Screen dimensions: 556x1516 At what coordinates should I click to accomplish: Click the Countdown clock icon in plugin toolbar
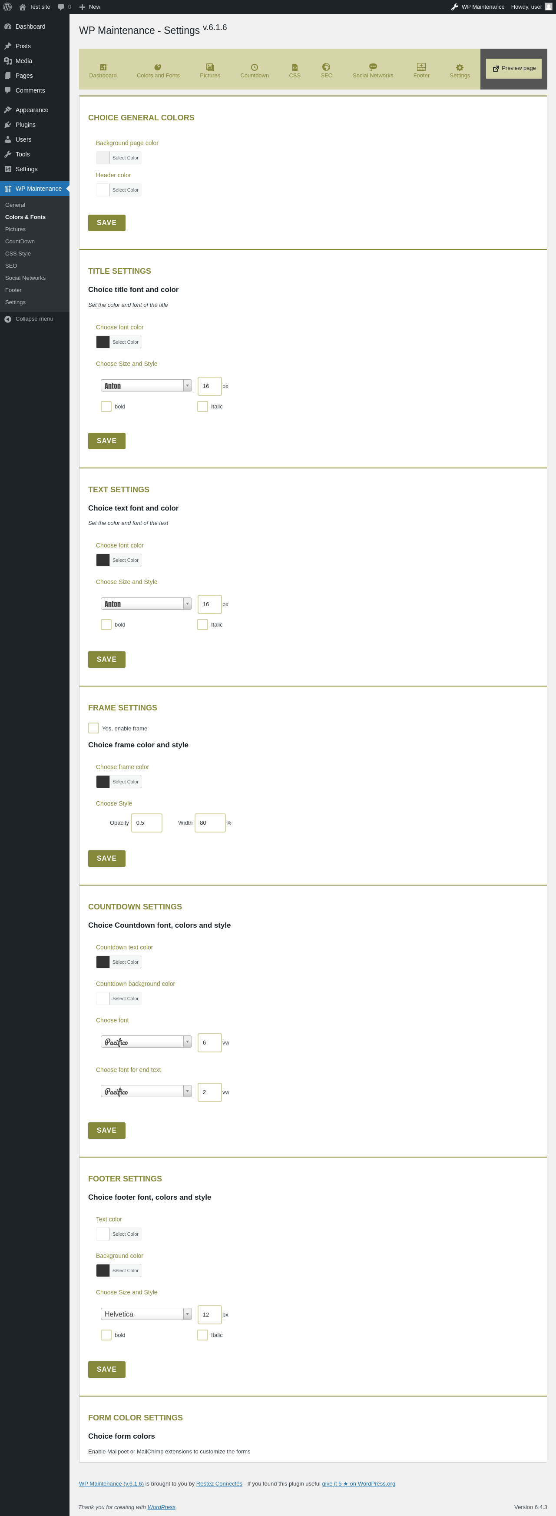point(254,68)
